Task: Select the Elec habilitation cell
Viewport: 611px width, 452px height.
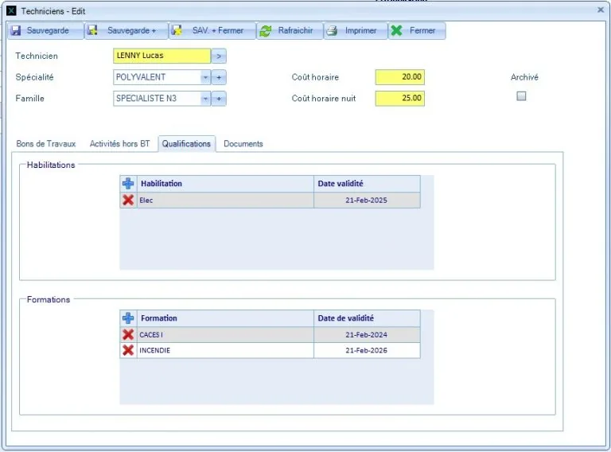Action: pos(225,201)
